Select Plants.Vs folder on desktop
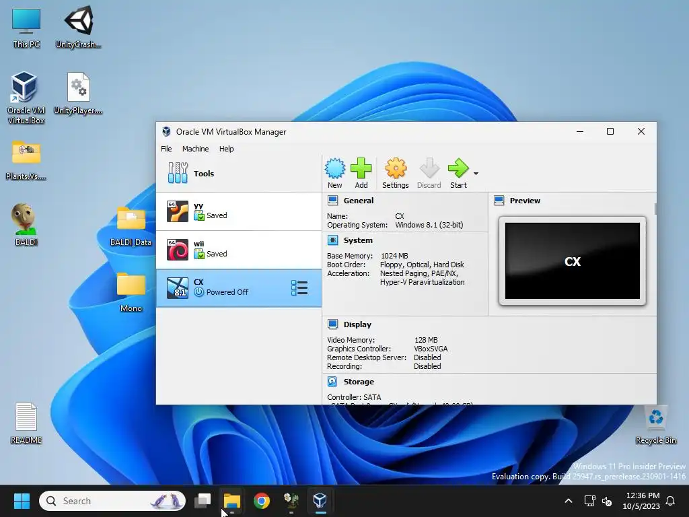 (26, 160)
